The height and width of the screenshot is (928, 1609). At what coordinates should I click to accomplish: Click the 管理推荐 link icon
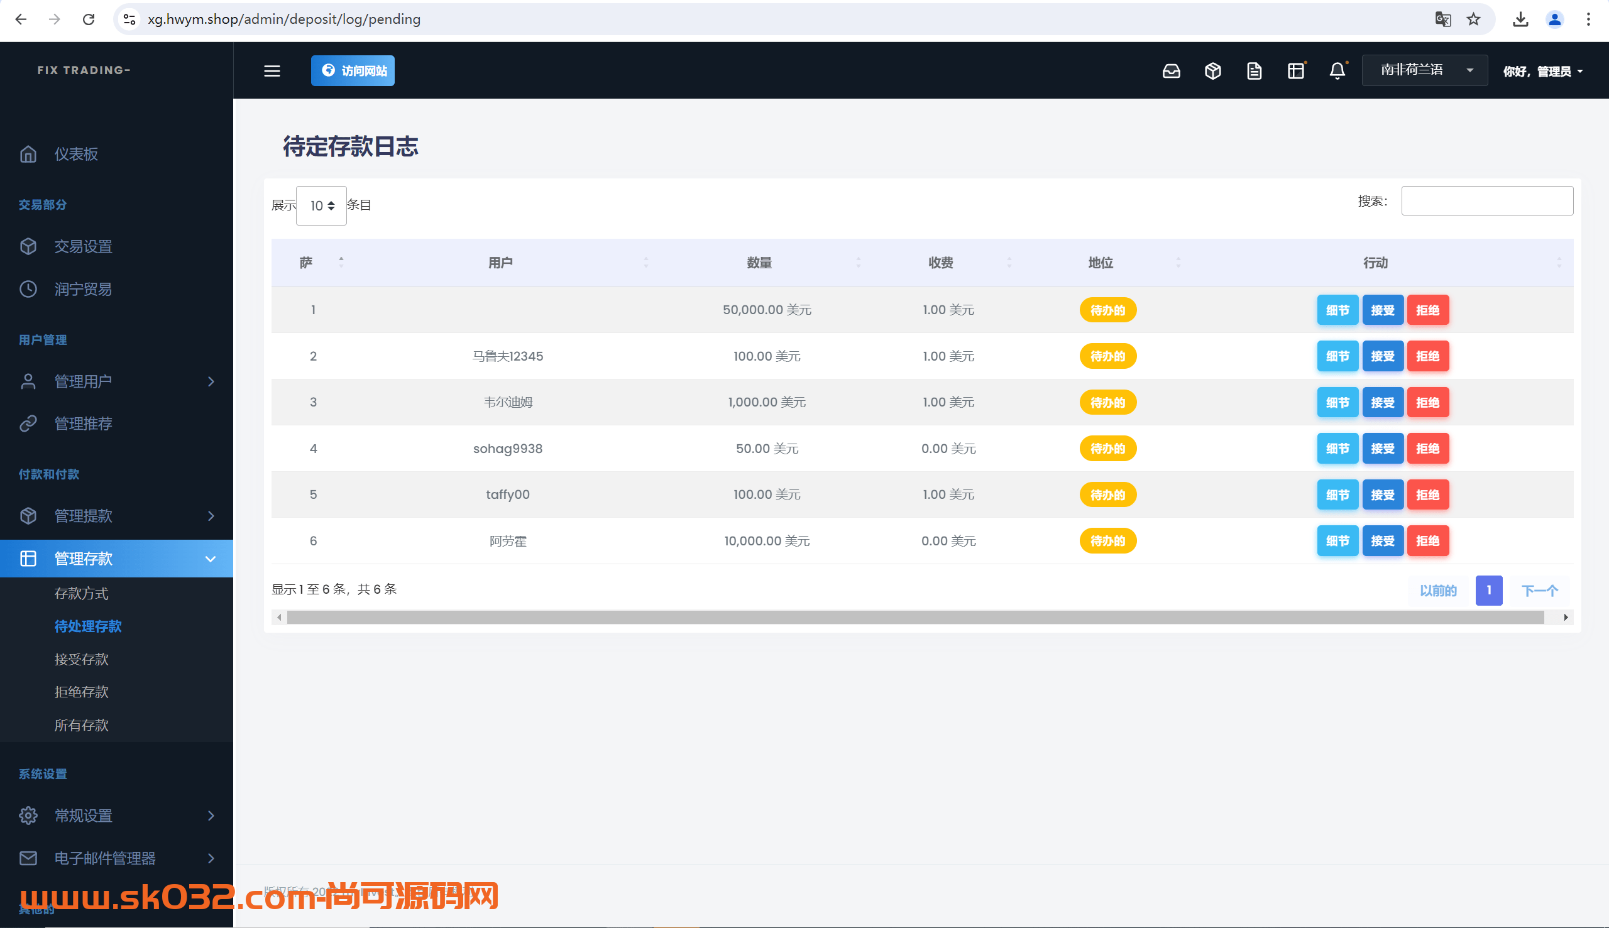28,423
